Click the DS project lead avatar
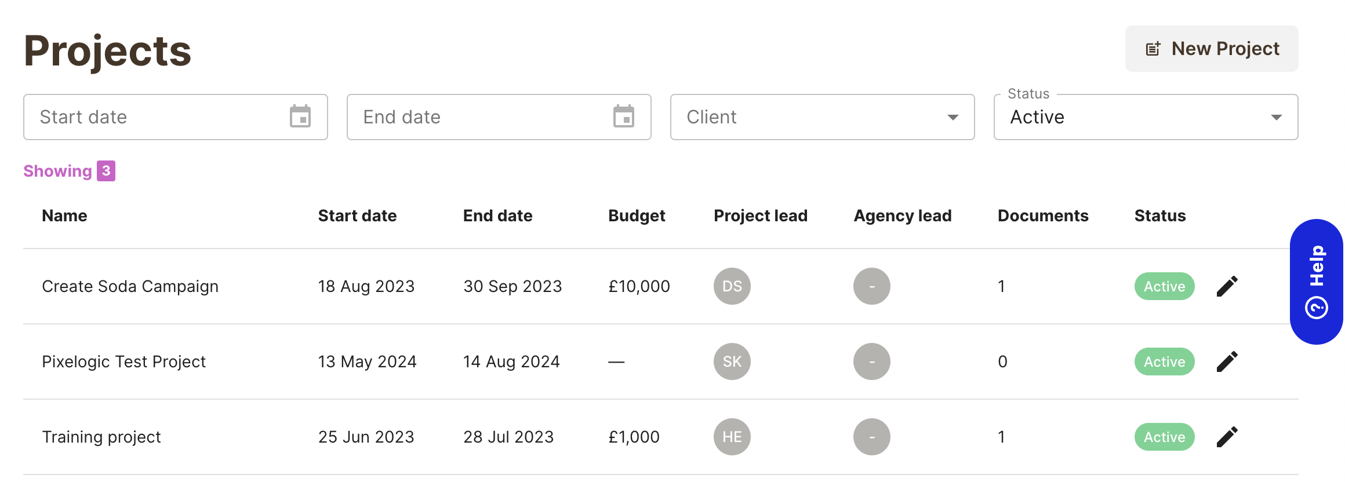1345x482 pixels. (x=732, y=286)
